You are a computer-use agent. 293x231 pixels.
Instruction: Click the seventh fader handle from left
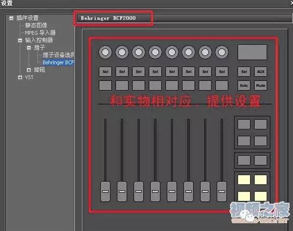(205, 191)
